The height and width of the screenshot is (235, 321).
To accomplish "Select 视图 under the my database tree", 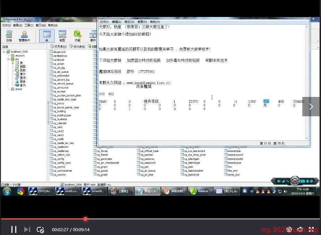I will point(20,66).
